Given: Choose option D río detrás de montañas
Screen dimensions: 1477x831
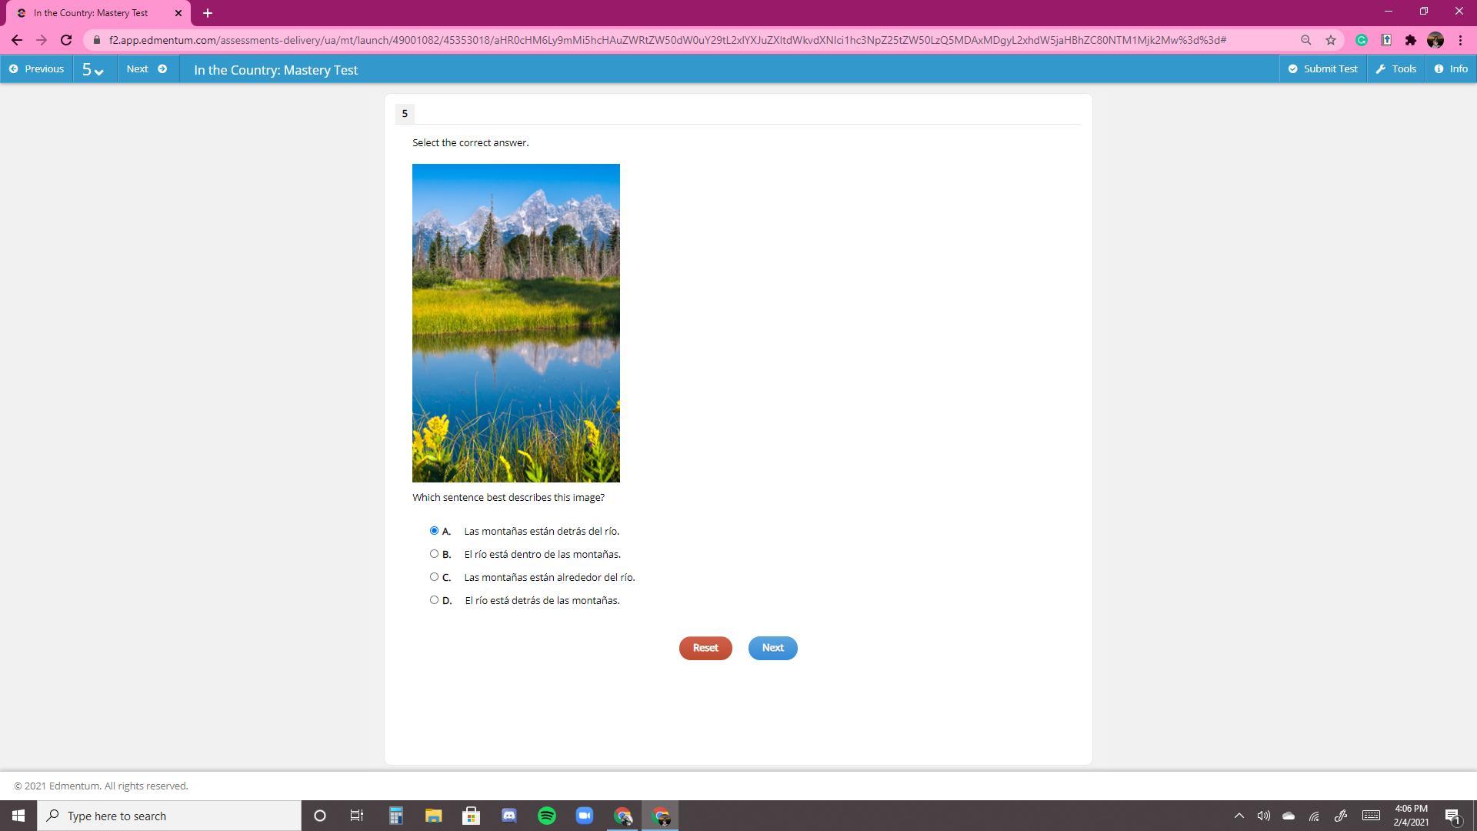Looking at the screenshot, I should pyautogui.click(x=434, y=600).
